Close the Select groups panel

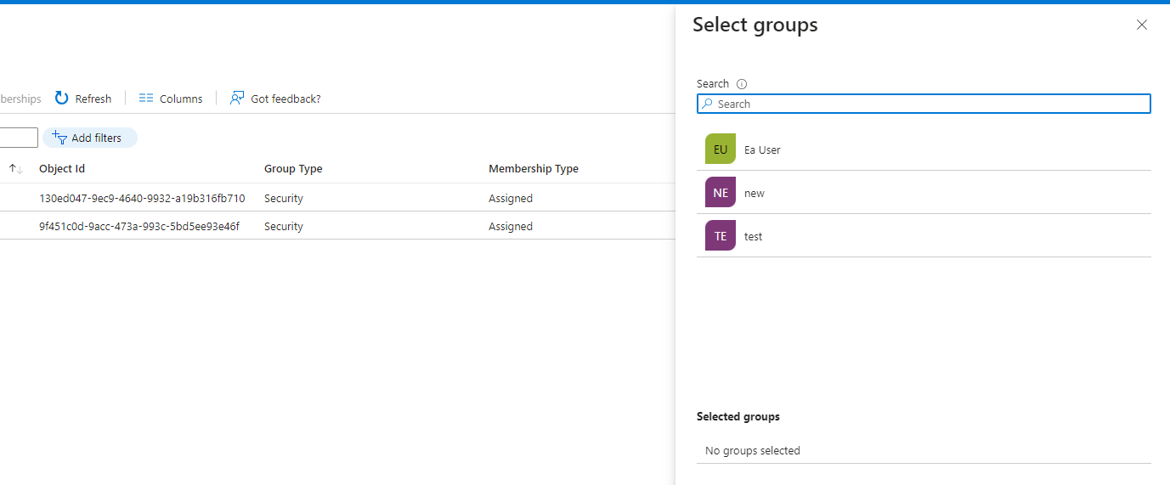pyautogui.click(x=1142, y=25)
